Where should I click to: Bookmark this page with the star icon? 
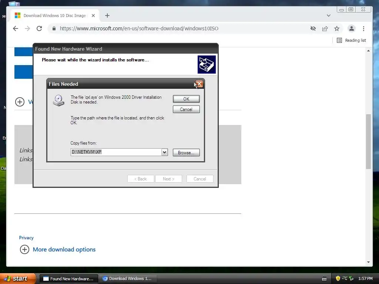337,28
